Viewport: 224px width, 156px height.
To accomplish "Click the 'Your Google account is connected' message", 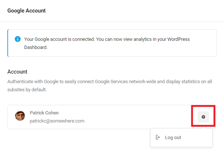I will [x=107, y=43].
